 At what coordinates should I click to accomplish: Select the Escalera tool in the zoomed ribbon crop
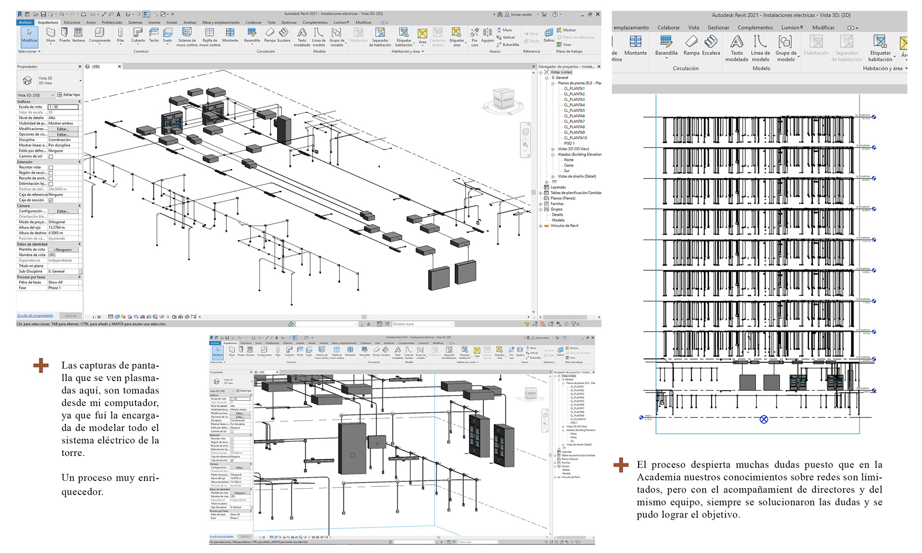click(x=711, y=45)
